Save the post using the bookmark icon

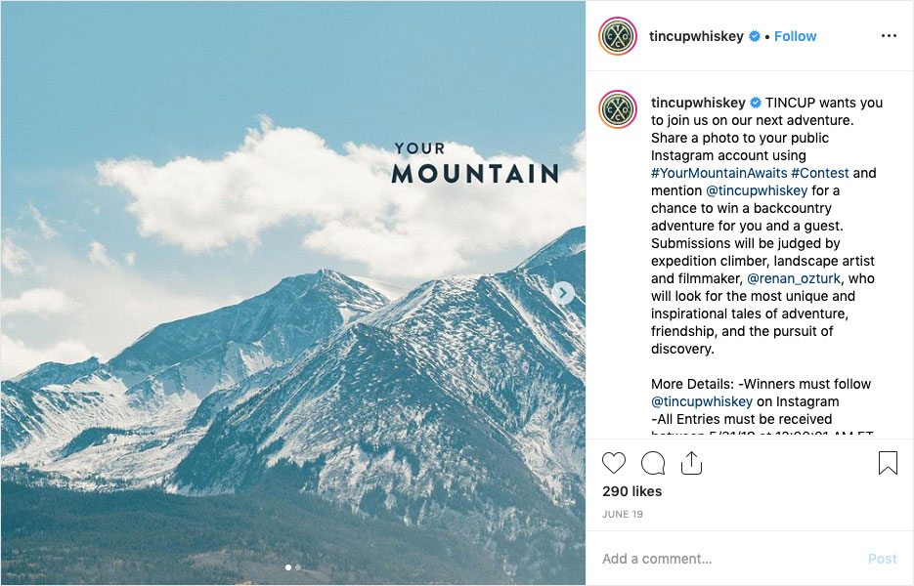pos(886,462)
